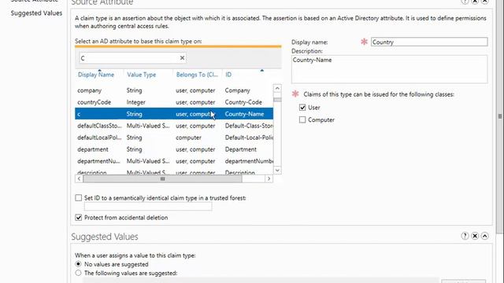Sort by the Display Name column
Viewport: 504px width, 283px height.
point(96,75)
